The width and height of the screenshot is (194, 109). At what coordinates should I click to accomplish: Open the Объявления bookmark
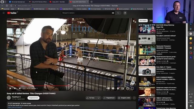pos(52,9)
